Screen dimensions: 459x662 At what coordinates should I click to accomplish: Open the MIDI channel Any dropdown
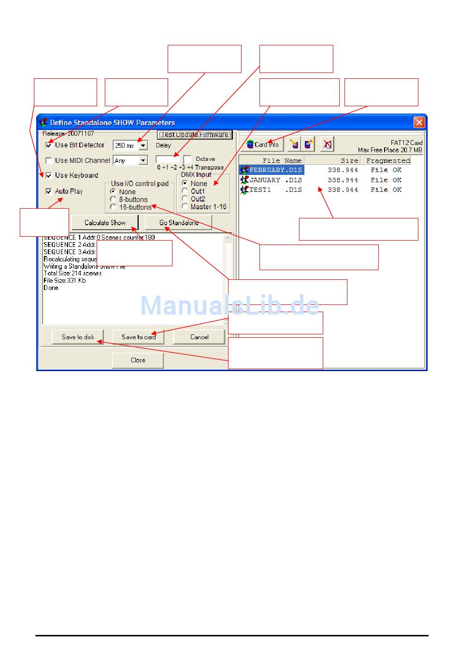click(x=143, y=160)
